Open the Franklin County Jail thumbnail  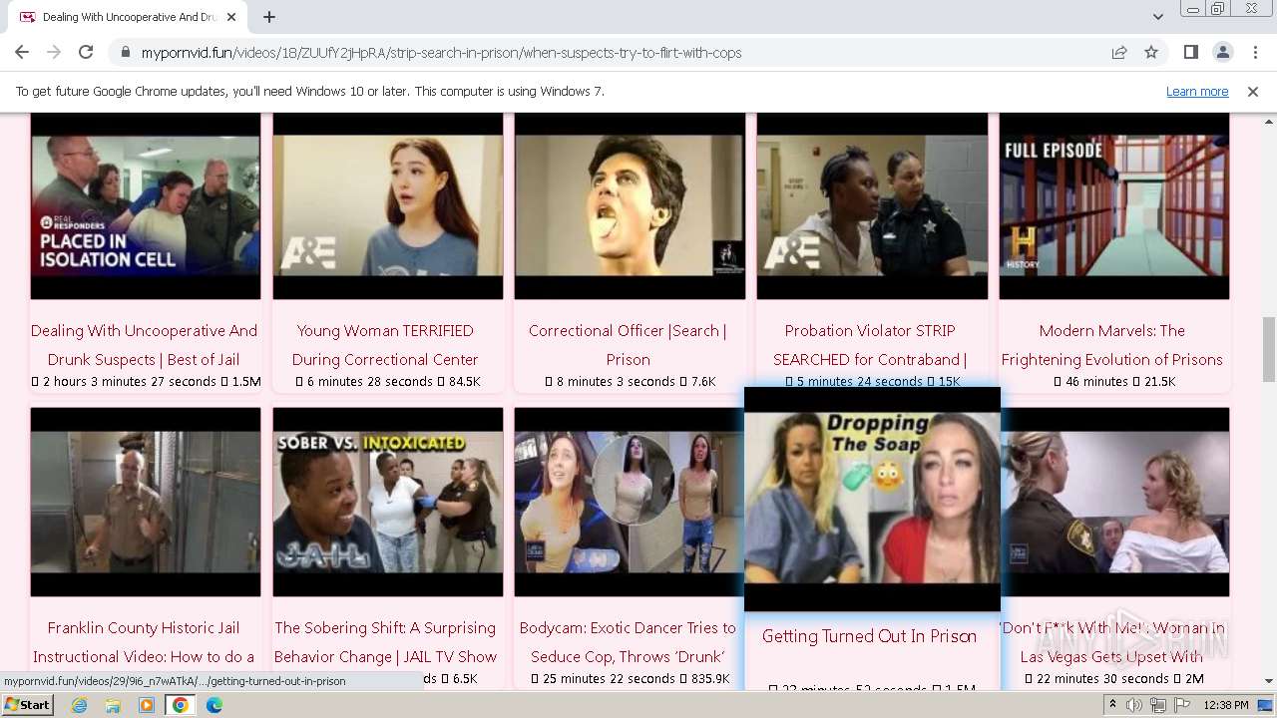click(146, 502)
